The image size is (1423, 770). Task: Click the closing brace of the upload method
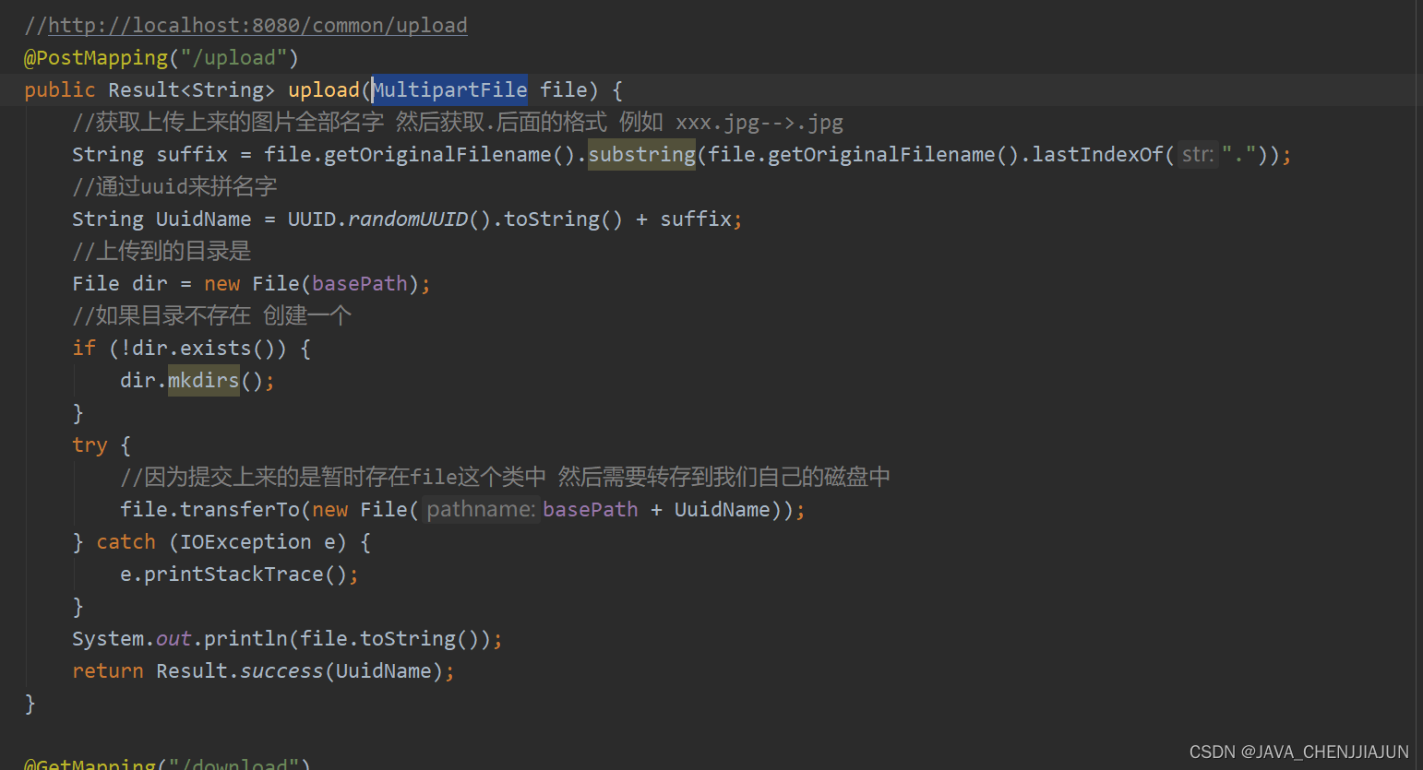(30, 703)
